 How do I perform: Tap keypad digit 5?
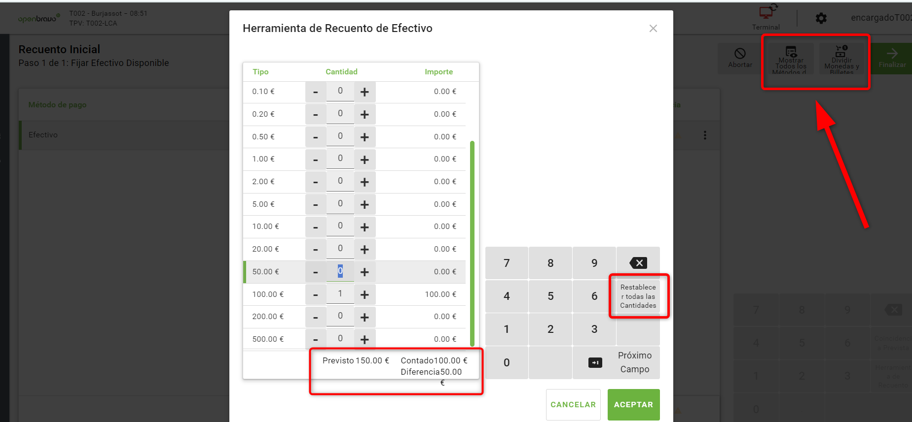click(550, 296)
